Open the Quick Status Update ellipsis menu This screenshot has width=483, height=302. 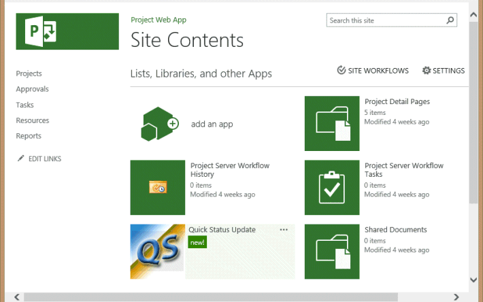284,230
